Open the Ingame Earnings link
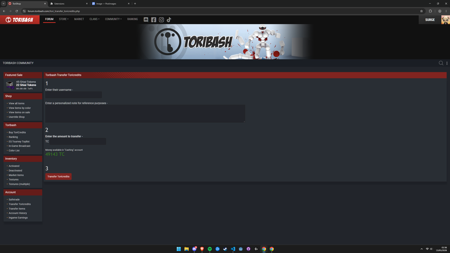Image resolution: width=450 pixels, height=253 pixels. tap(18, 218)
